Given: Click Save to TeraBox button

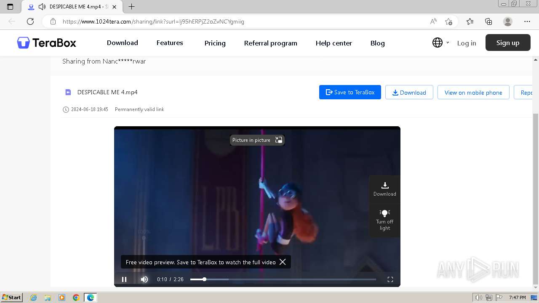Looking at the screenshot, I should (350, 92).
